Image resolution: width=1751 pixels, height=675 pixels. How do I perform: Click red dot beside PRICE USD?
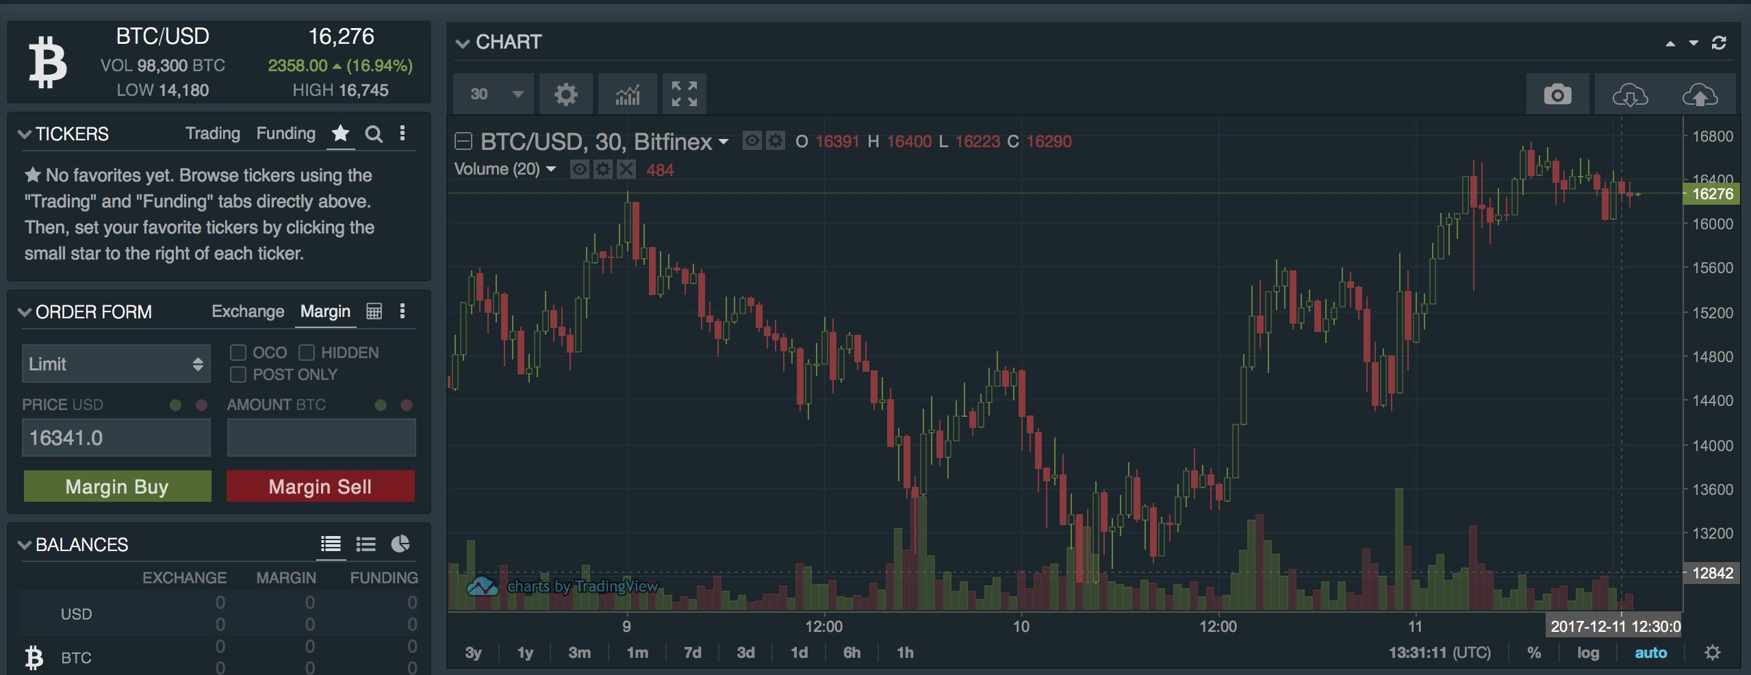[201, 405]
